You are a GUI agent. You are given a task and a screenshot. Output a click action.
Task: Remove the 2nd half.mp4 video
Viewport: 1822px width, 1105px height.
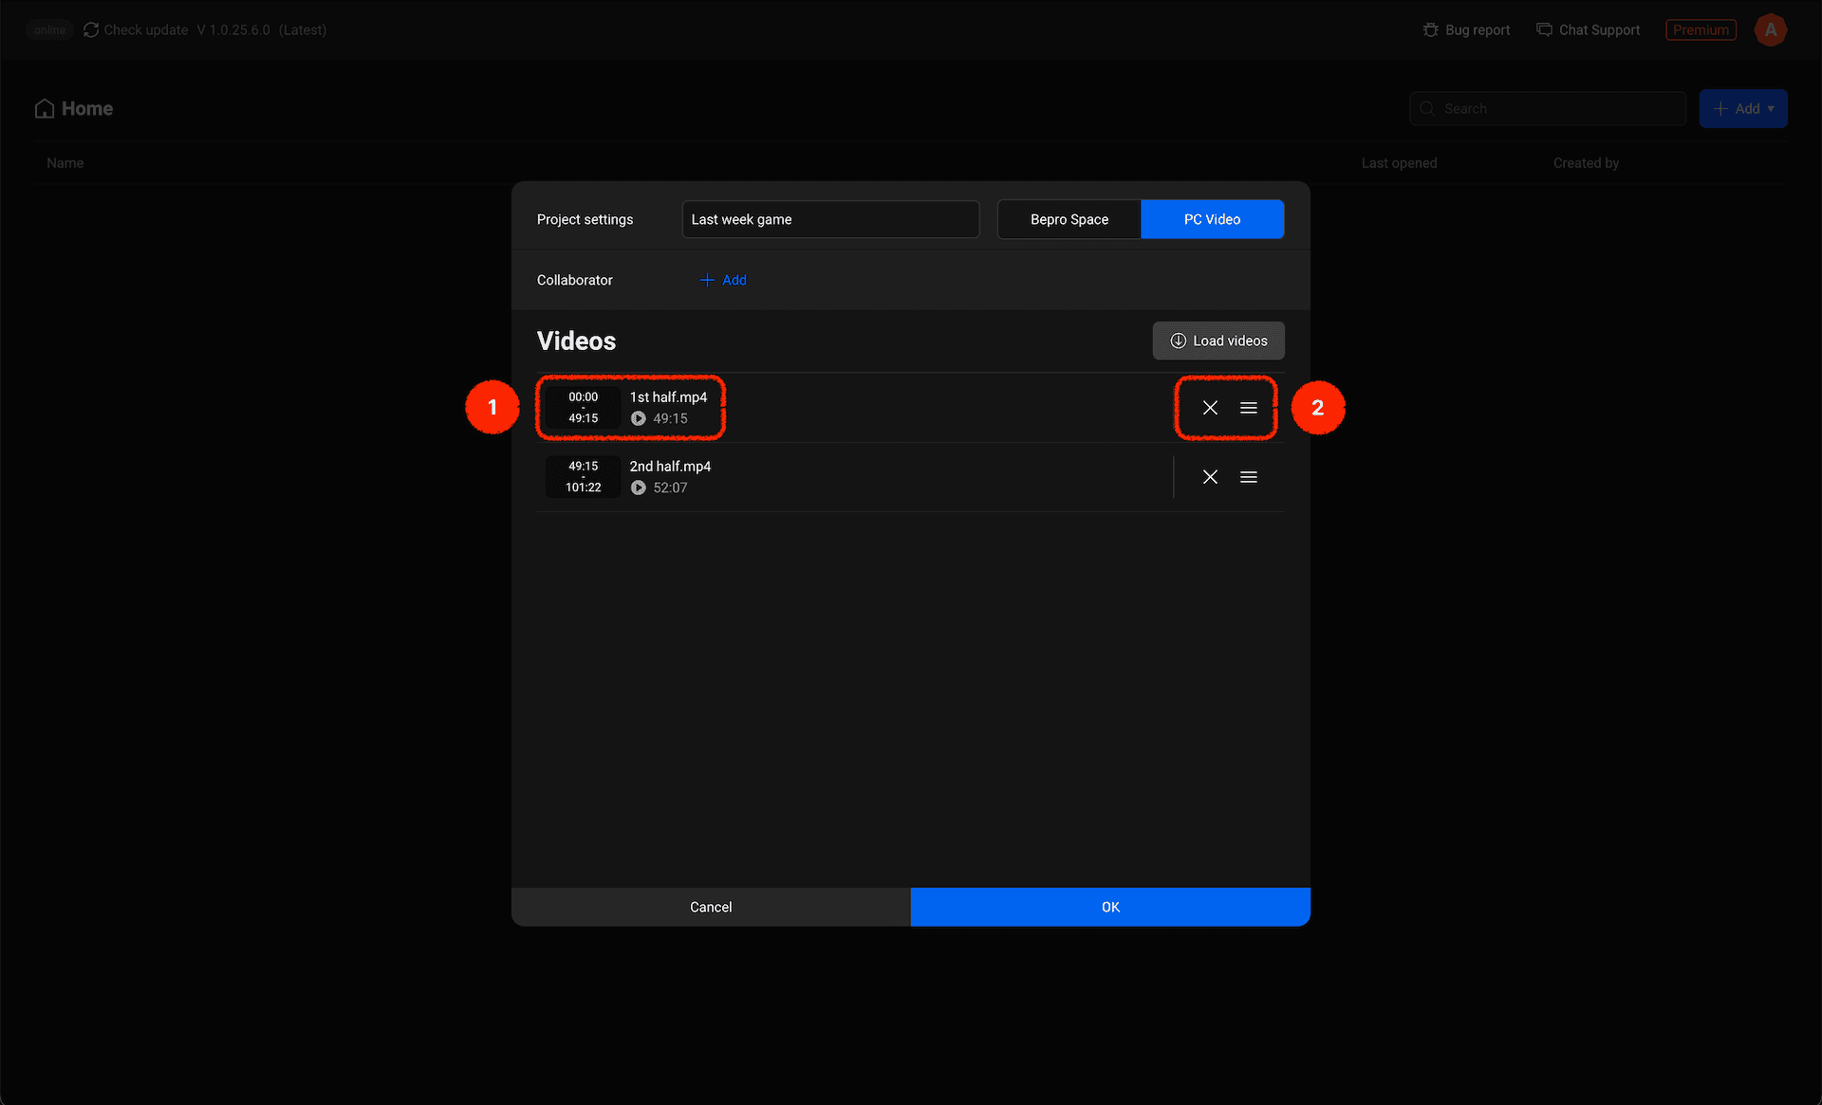click(1210, 477)
